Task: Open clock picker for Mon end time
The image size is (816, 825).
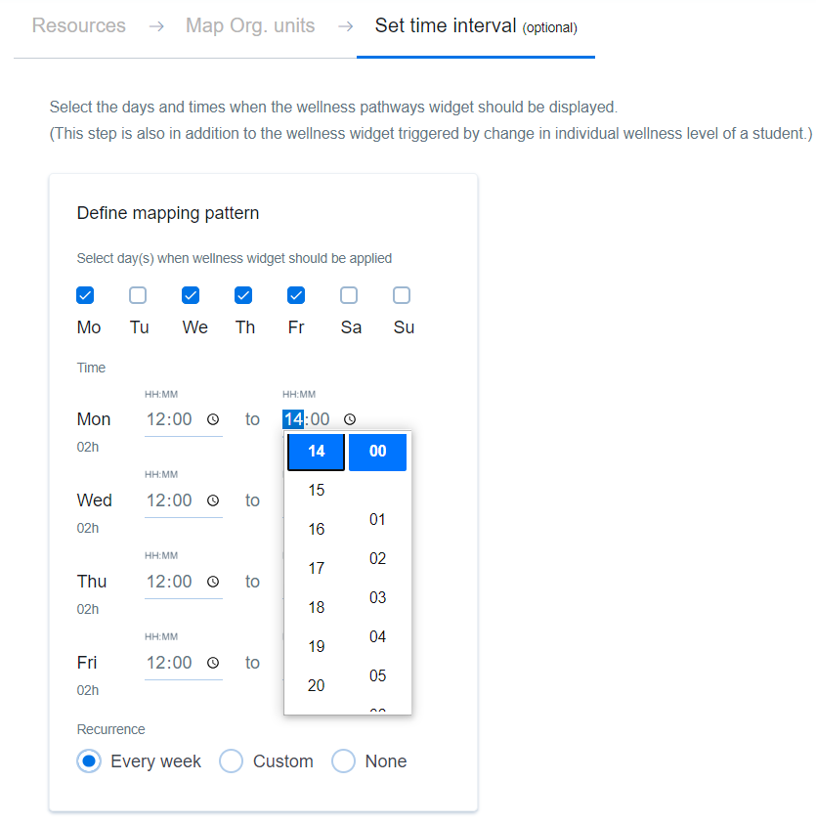Action: tap(350, 419)
